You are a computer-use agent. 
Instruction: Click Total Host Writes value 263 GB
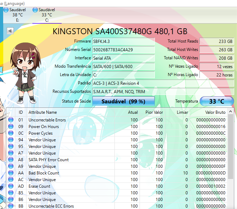pos(216,50)
